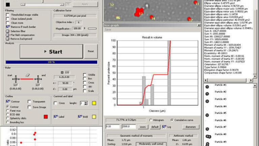Enable ruler Visible checkbox
The height and width of the screenshot is (146, 259).
tap(85, 75)
